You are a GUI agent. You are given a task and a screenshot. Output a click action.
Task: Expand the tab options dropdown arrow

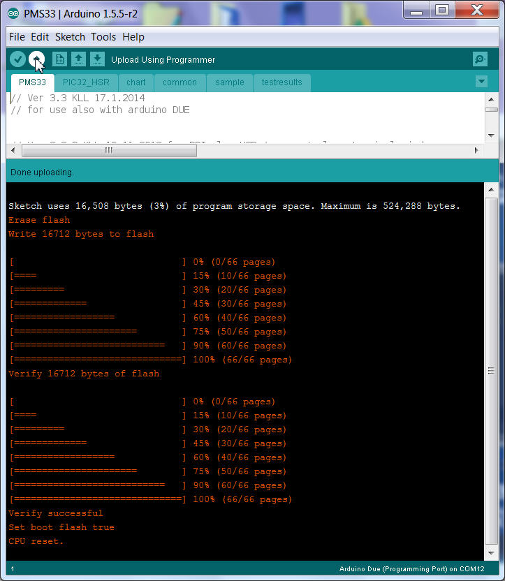481,82
